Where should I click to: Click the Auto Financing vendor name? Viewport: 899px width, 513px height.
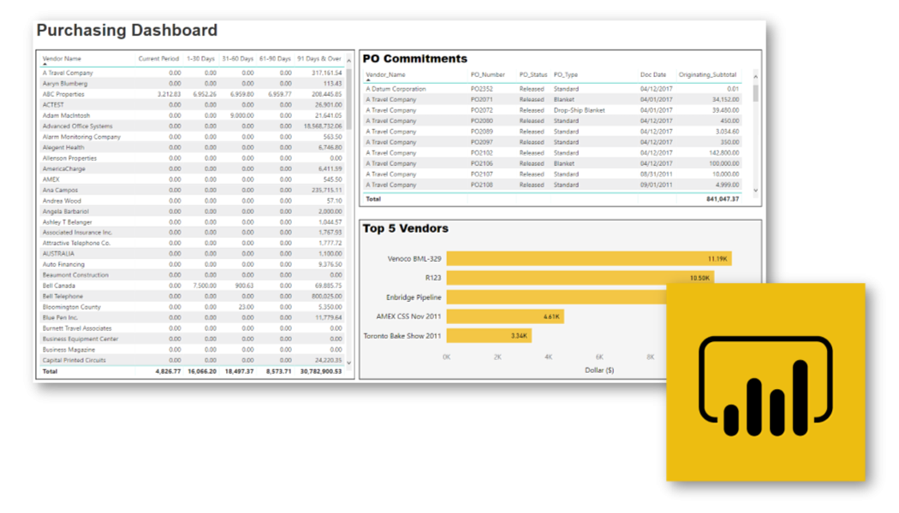point(63,264)
